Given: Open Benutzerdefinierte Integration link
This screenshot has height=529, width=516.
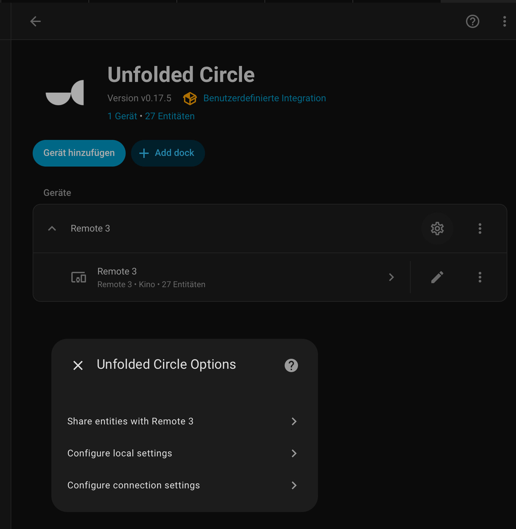Looking at the screenshot, I should click(x=264, y=98).
